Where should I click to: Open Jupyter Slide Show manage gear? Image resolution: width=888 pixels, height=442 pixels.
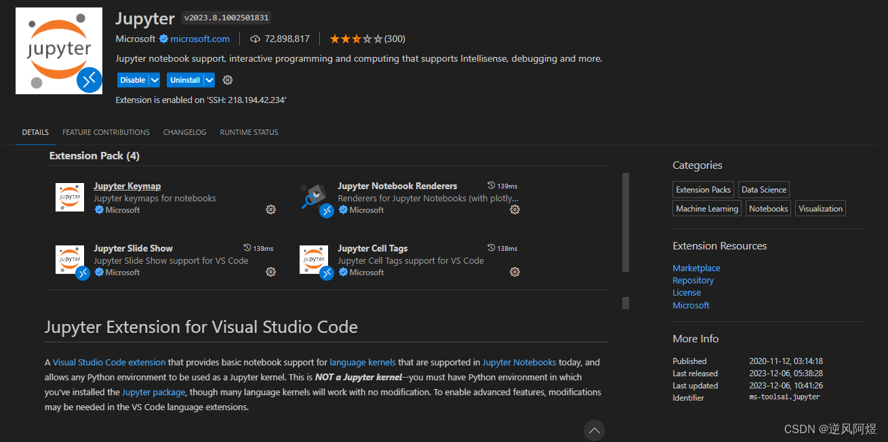point(270,272)
